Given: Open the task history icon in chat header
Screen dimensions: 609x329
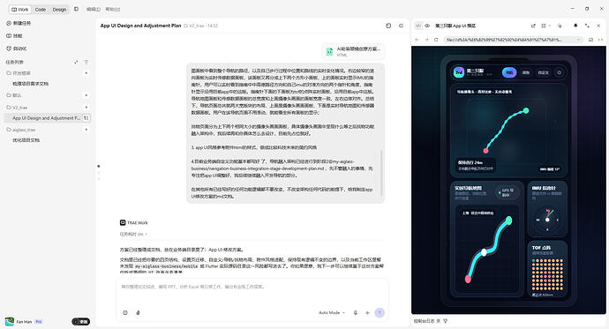Looking at the screenshot, I should tap(388, 26).
